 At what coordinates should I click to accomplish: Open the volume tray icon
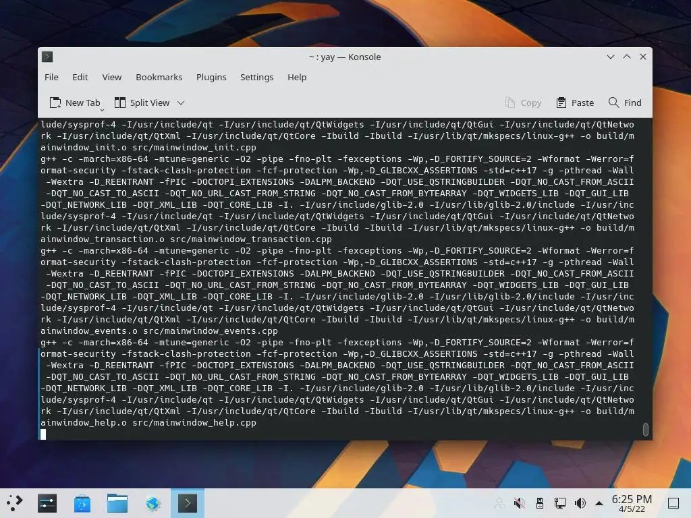click(580, 503)
